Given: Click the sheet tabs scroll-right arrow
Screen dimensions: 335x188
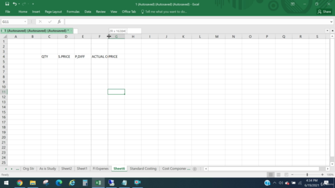Looking at the screenshot, I should [x=12, y=169].
